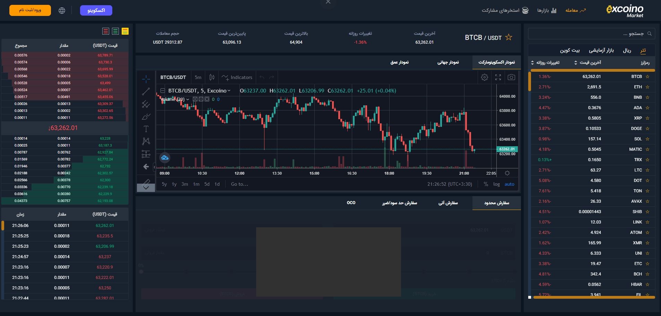Viewport: 661px width, 316px height.
Task: Click the orange login/register button
Action: 30,10
